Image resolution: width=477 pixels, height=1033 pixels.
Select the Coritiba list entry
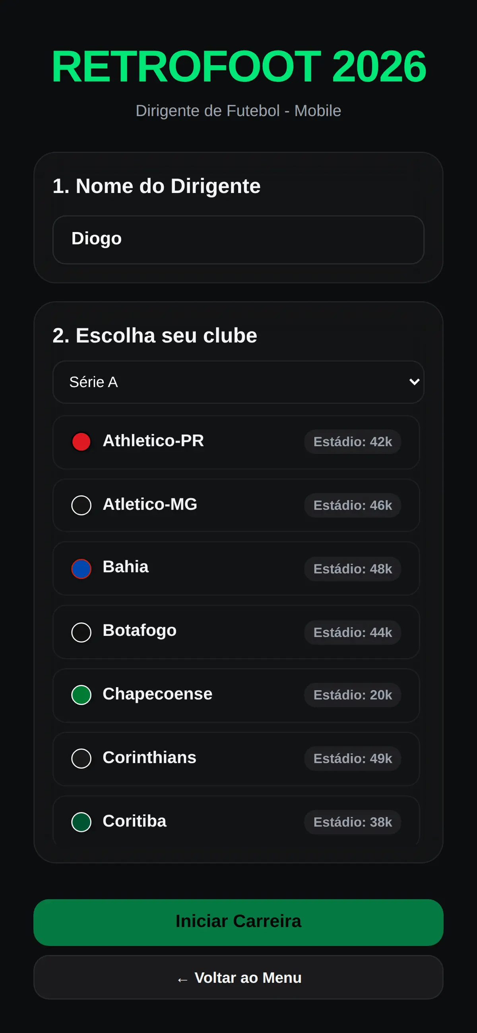click(236, 821)
